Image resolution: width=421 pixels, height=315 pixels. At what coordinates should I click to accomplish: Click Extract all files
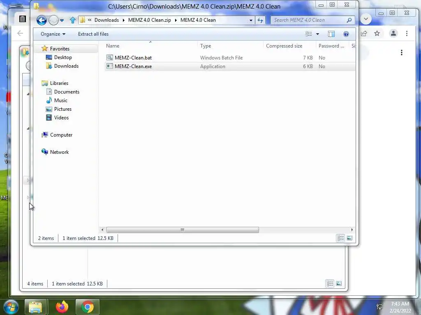pos(93,34)
